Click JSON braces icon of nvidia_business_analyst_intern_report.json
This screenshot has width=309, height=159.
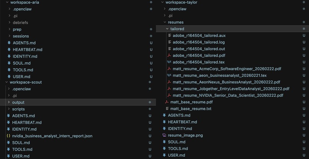pyautogui.click(x=8, y=136)
